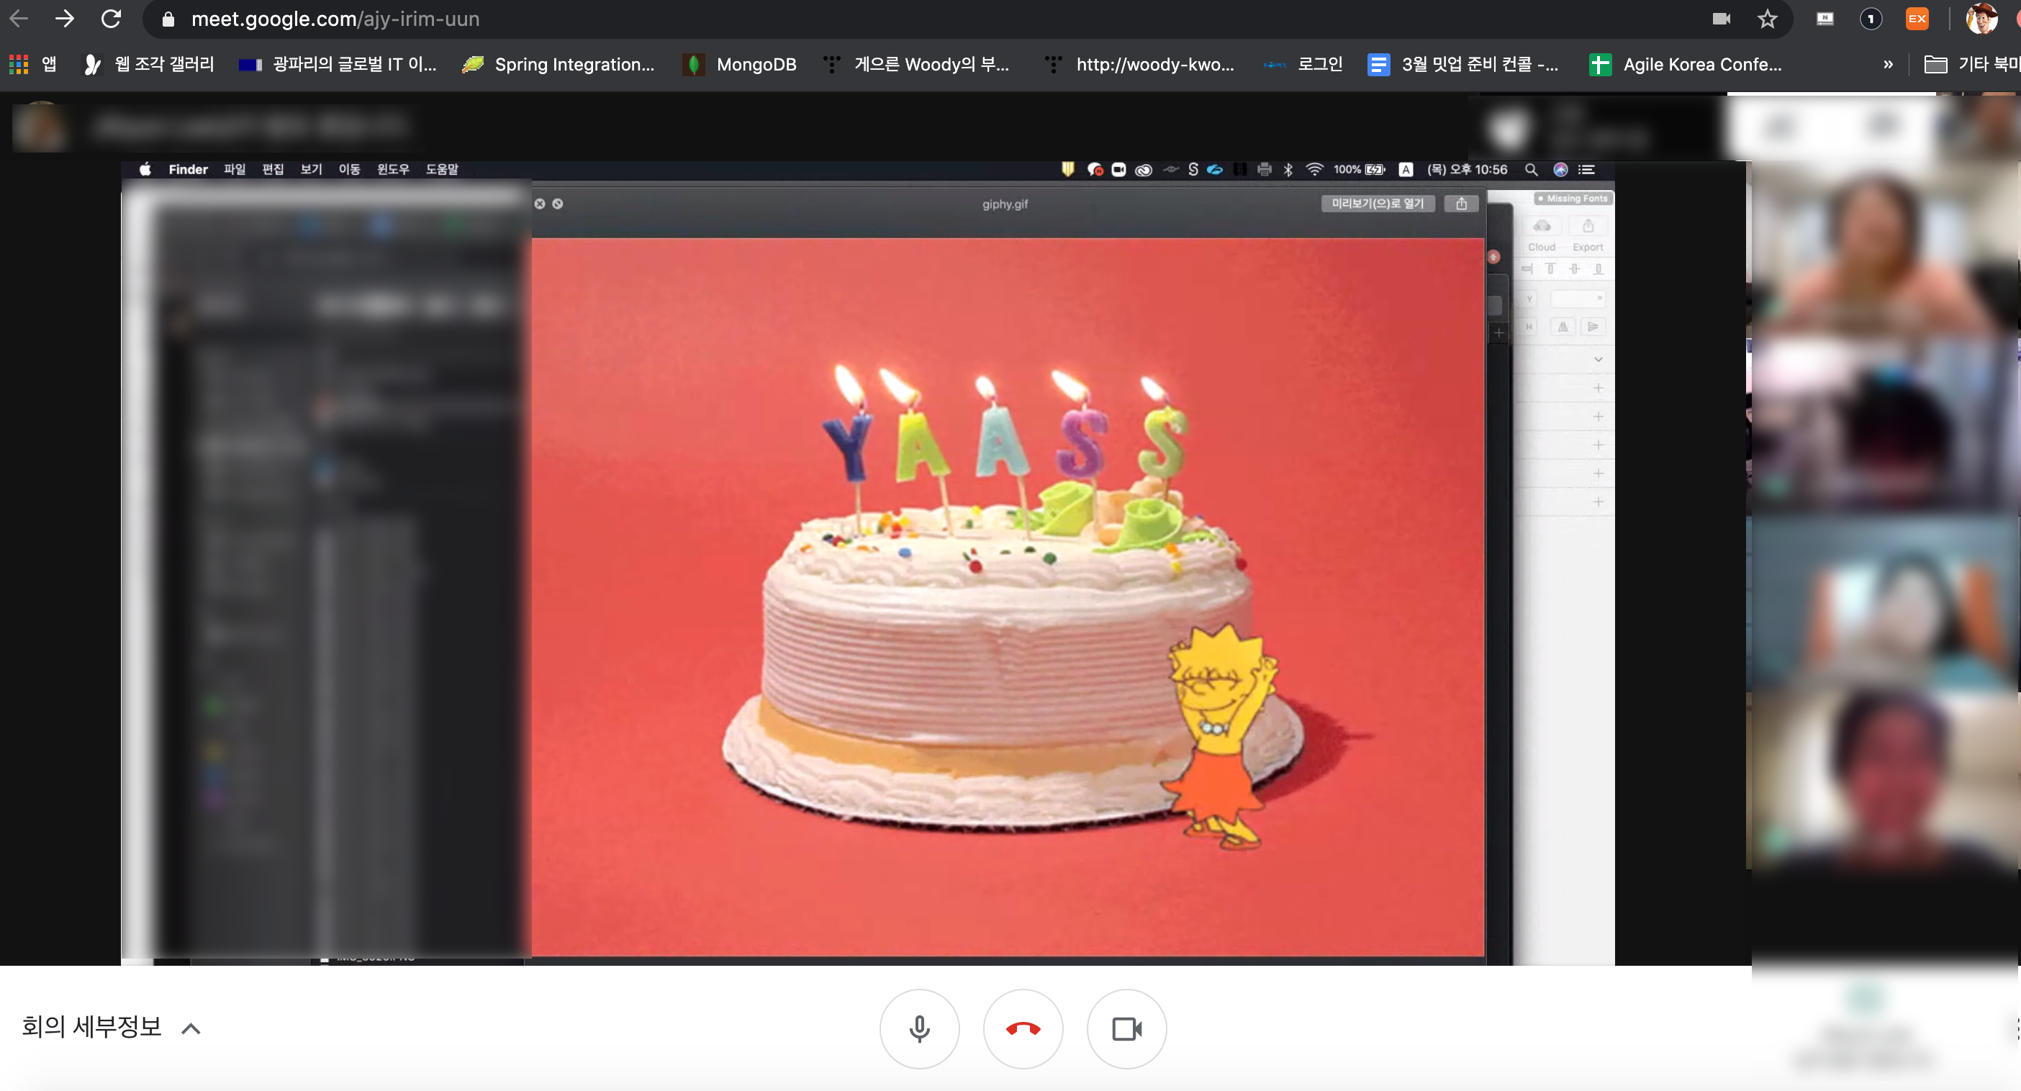This screenshot has width=2021, height=1091.
Task: Open the orange EX browser extension
Action: tap(1917, 19)
